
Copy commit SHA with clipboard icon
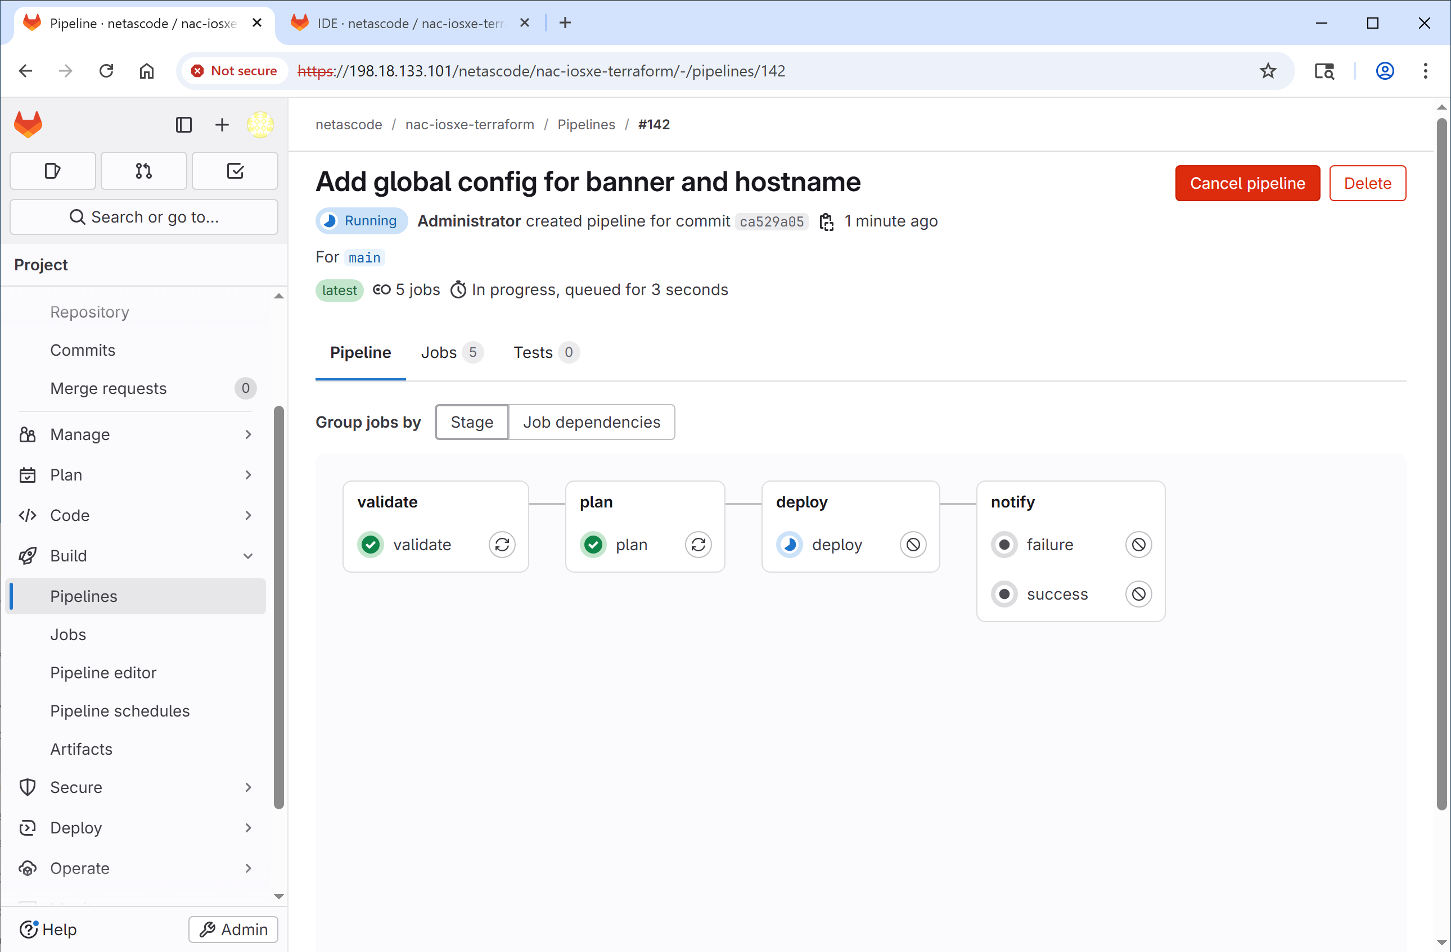(x=826, y=222)
